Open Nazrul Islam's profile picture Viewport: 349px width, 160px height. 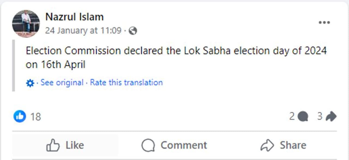[x=26, y=24]
